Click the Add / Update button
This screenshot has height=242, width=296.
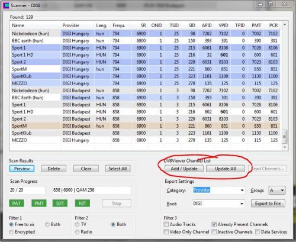[x=184, y=169]
